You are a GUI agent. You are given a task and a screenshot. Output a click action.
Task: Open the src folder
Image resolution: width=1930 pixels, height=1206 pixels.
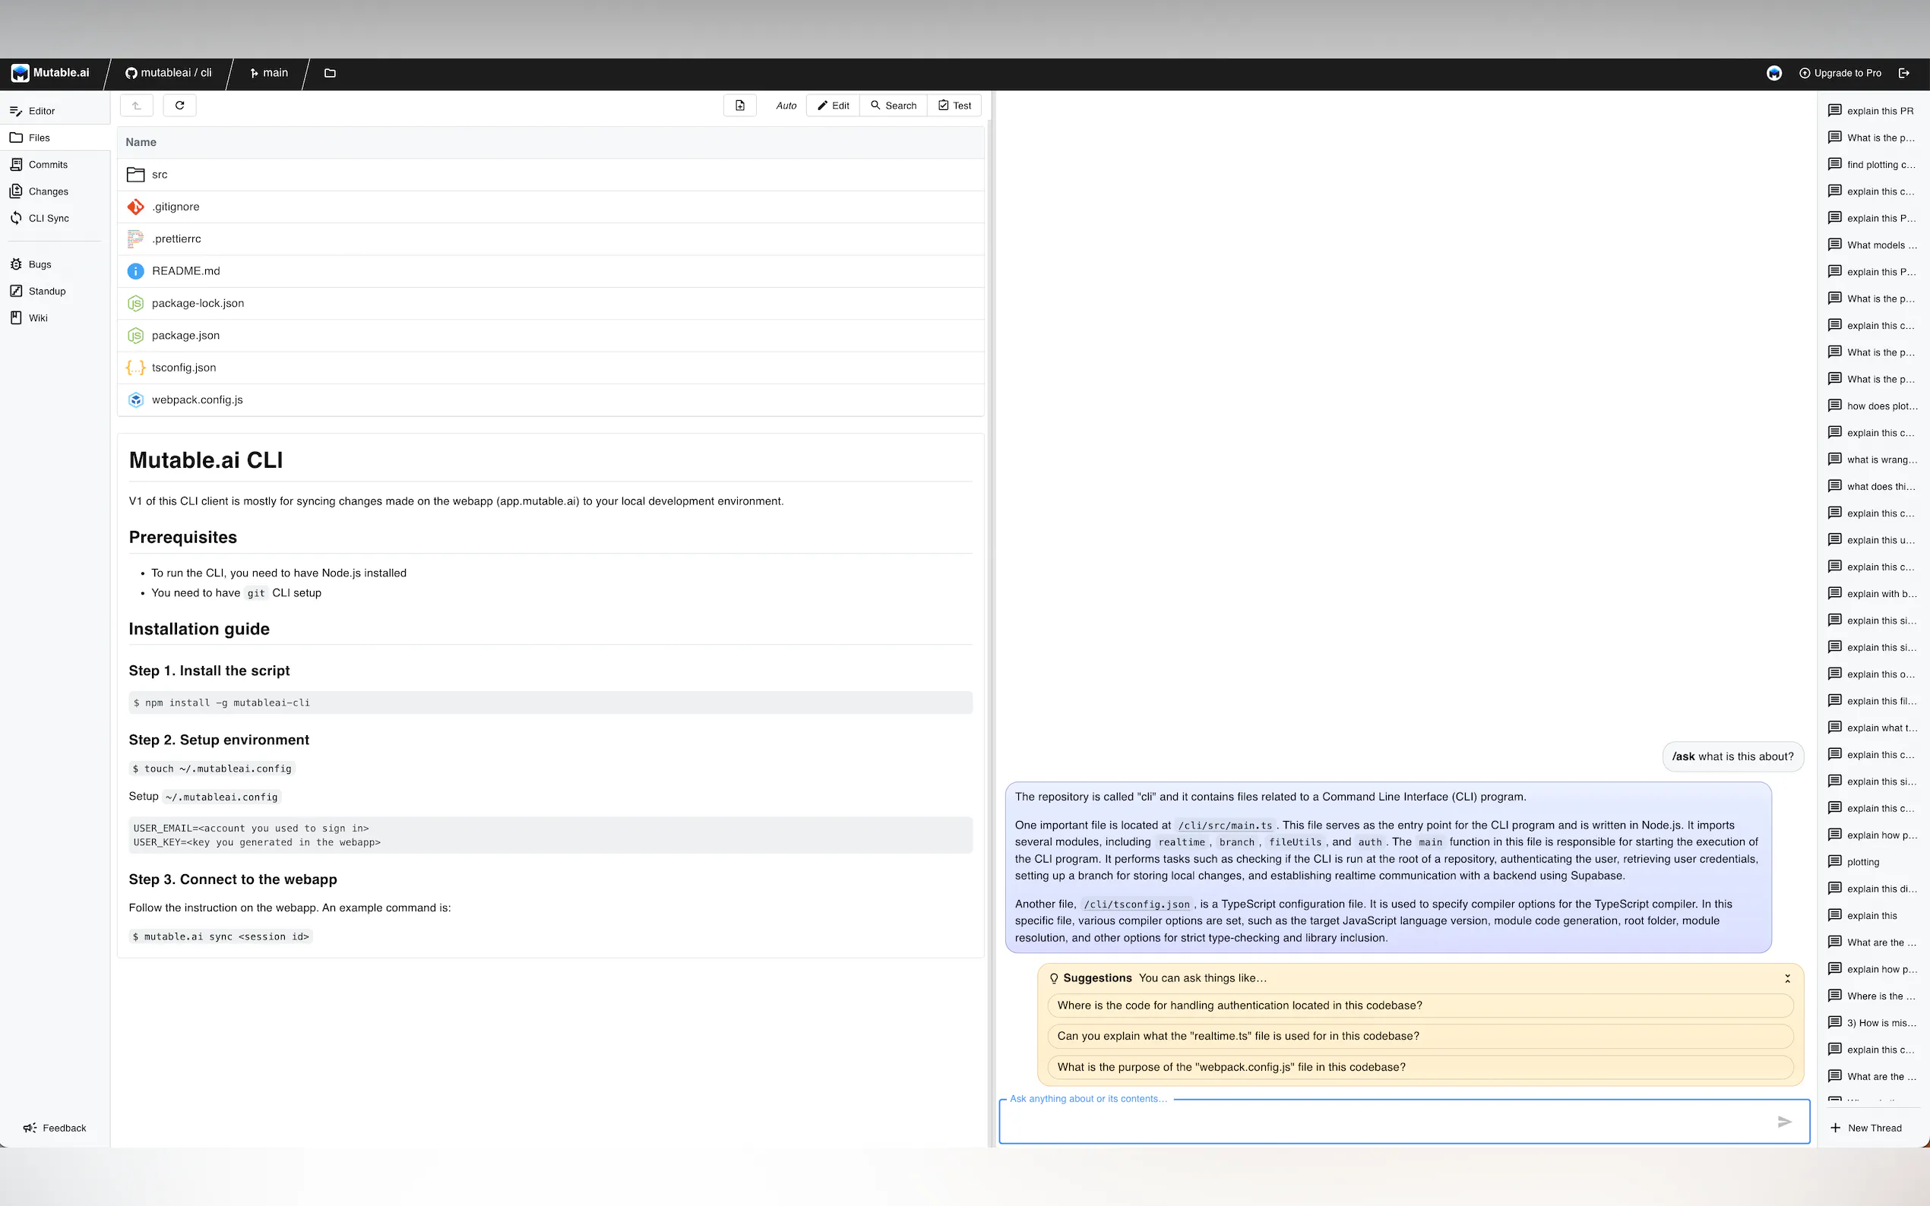[x=551, y=175]
